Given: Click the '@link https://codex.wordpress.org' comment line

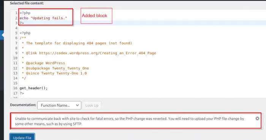Looking at the screenshot, I should 89,53.
